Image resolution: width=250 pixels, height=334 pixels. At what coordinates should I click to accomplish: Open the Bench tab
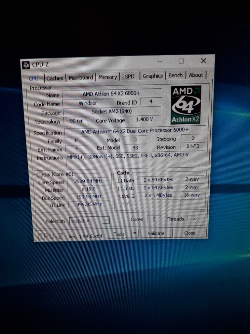pyautogui.click(x=175, y=75)
